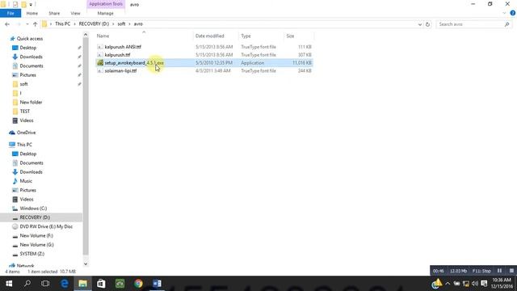Select RECOVERY (D:) drive in navigation pane

point(35,217)
